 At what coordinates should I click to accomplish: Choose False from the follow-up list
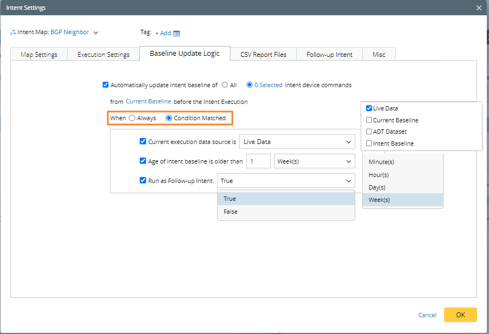(x=231, y=212)
